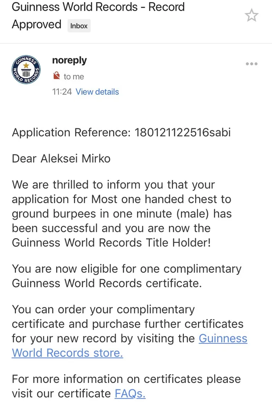
Task: Open the Guinness World Records store link
Action: (x=129, y=345)
